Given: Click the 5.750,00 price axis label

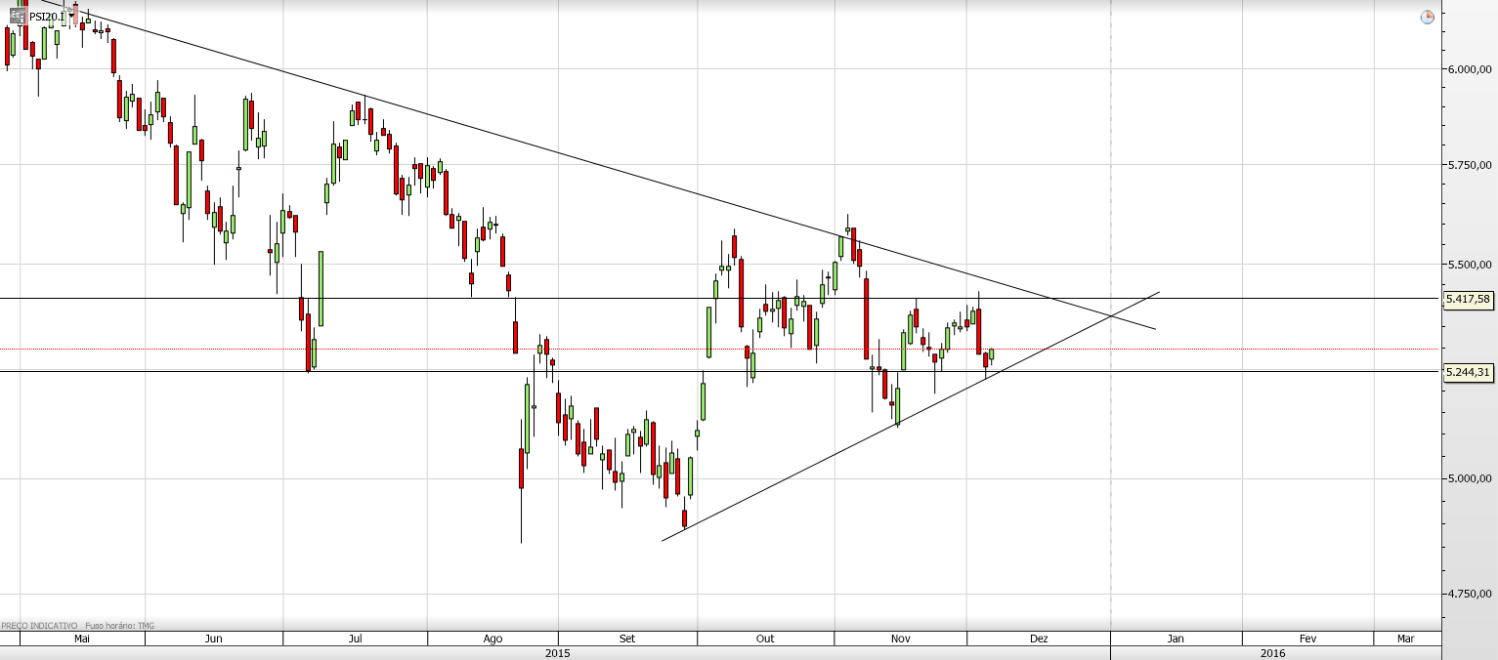Looking at the screenshot, I should point(1470,166).
